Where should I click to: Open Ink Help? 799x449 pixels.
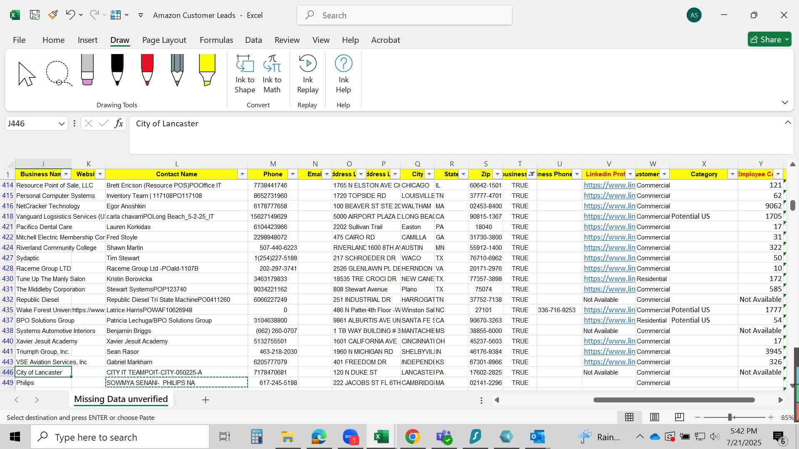click(x=343, y=75)
